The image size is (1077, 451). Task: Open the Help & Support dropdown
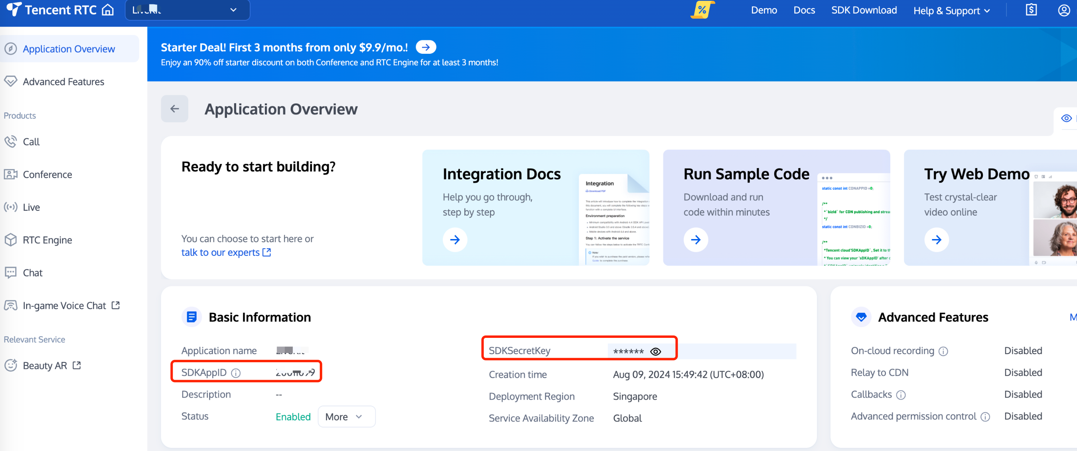[x=951, y=11]
